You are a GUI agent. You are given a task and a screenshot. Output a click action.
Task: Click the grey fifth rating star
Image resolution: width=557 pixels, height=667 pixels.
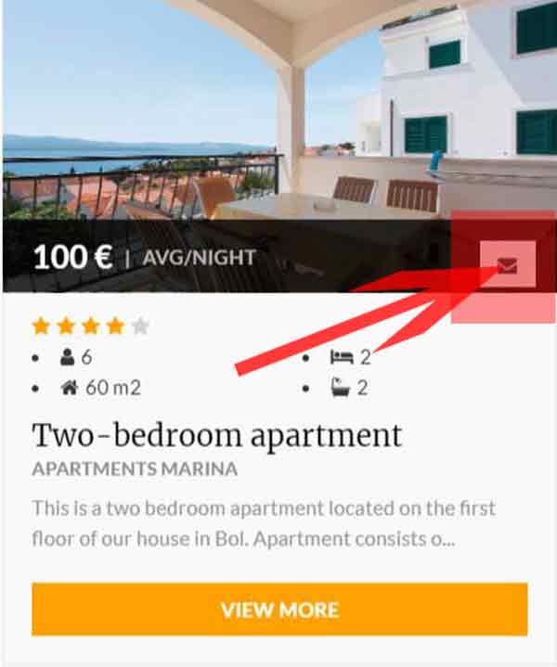tap(140, 327)
